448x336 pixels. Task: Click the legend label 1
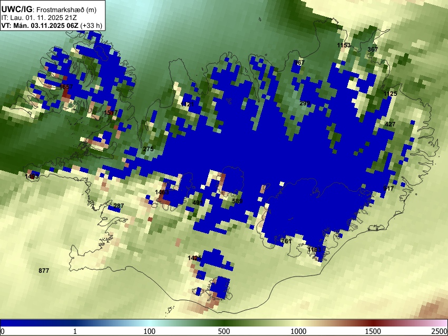coord(75,331)
